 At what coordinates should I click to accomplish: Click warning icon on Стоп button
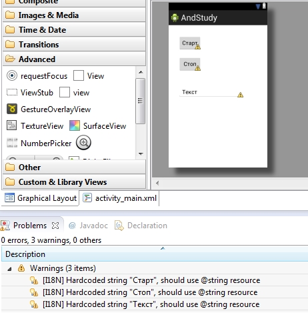(197, 68)
